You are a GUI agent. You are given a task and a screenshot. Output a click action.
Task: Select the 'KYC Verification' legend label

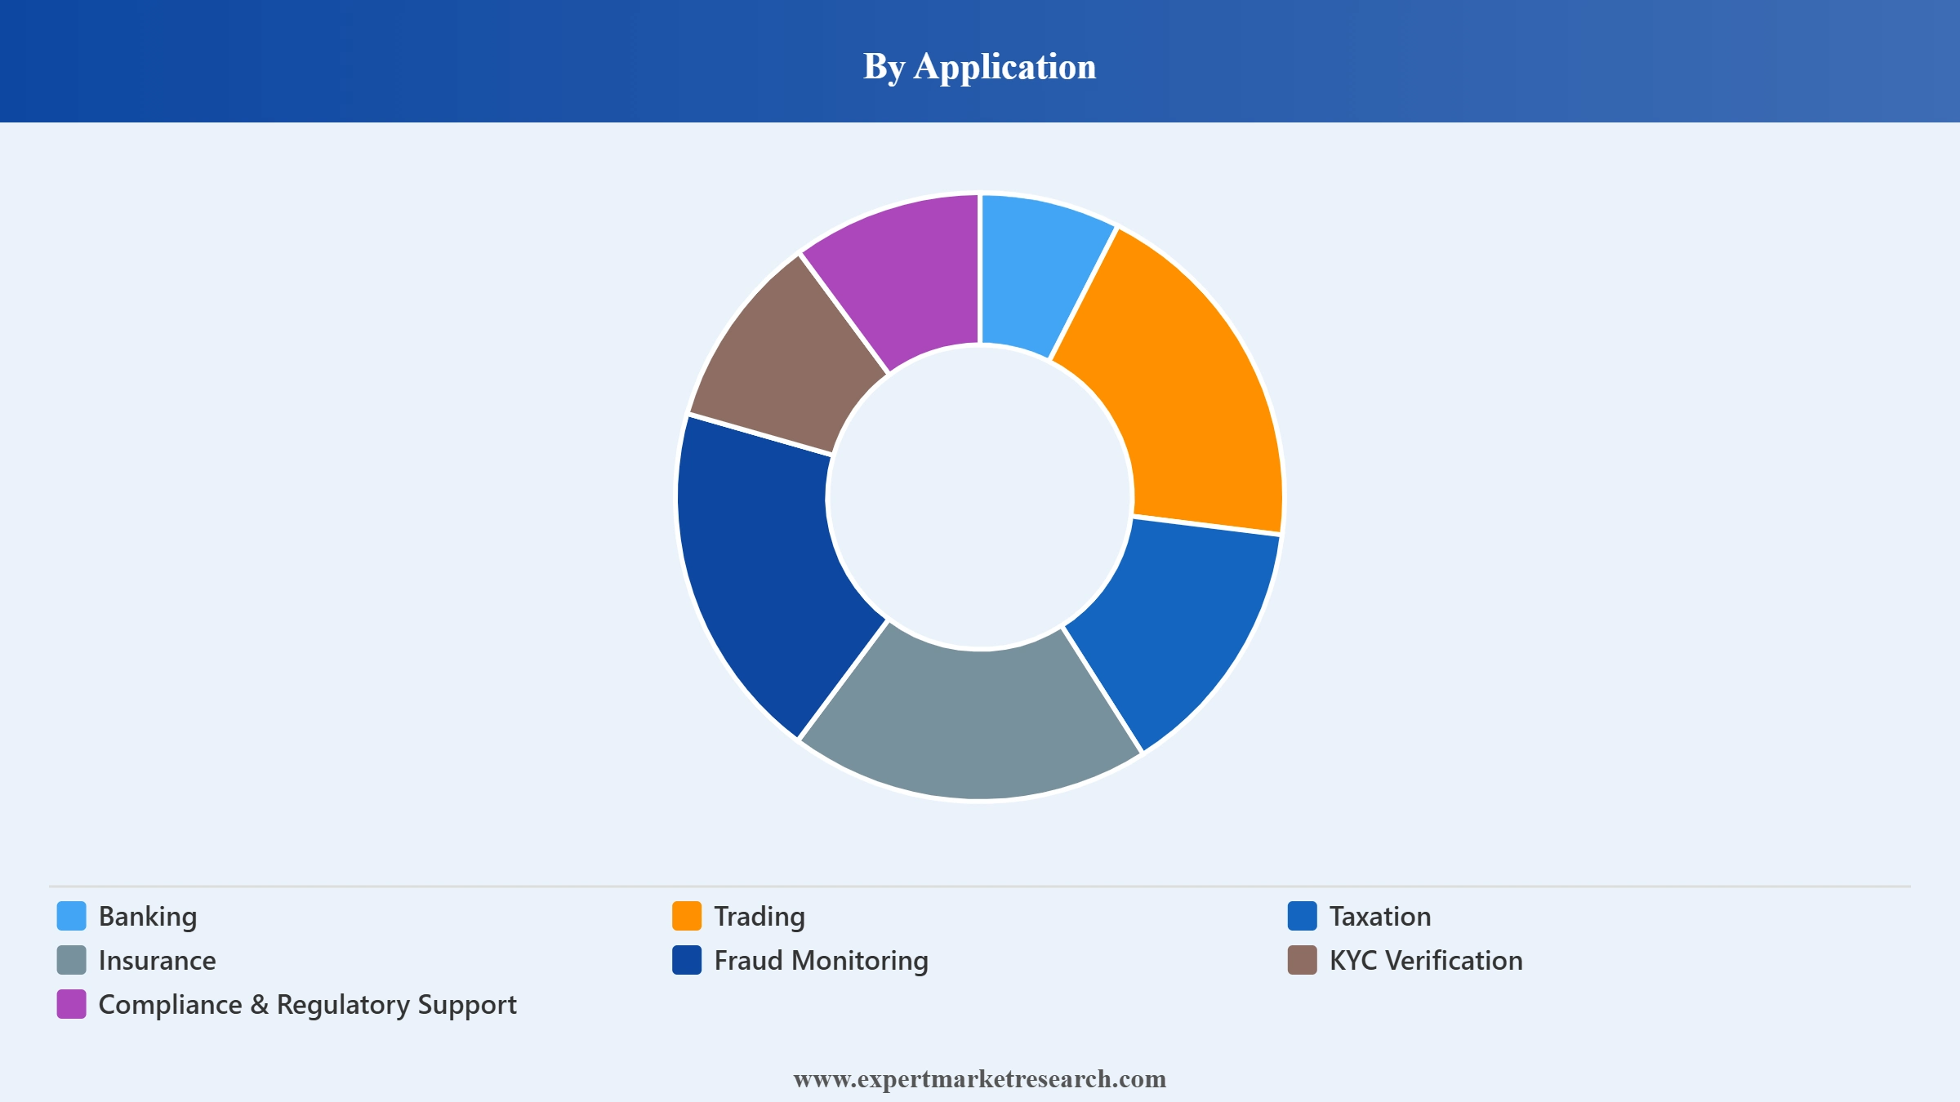tap(1426, 961)
